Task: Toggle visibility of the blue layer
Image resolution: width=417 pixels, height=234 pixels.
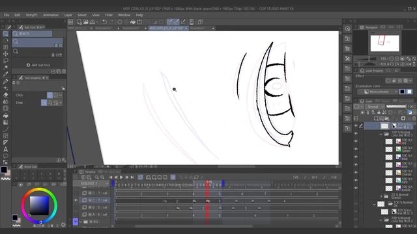Action: click(x=356, y=157)
